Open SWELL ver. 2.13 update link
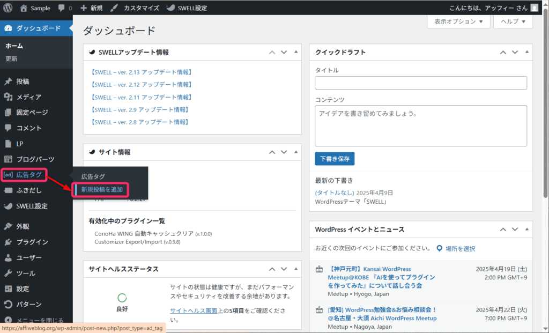 [x=142, y=72]
